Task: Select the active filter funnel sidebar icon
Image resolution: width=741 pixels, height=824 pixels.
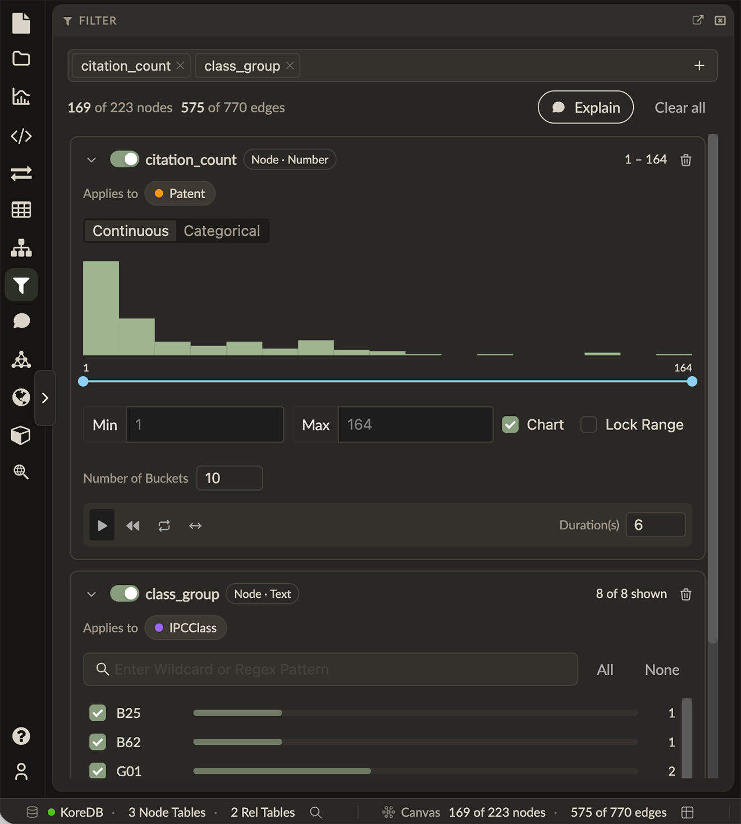Action: pyautogui.click(x=21, y=285)
